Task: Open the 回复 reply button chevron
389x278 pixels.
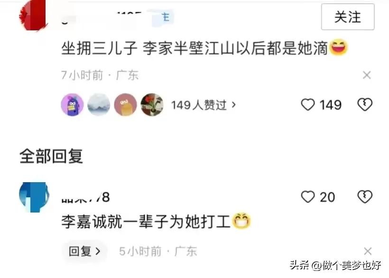Action: (x=84, y=251)
